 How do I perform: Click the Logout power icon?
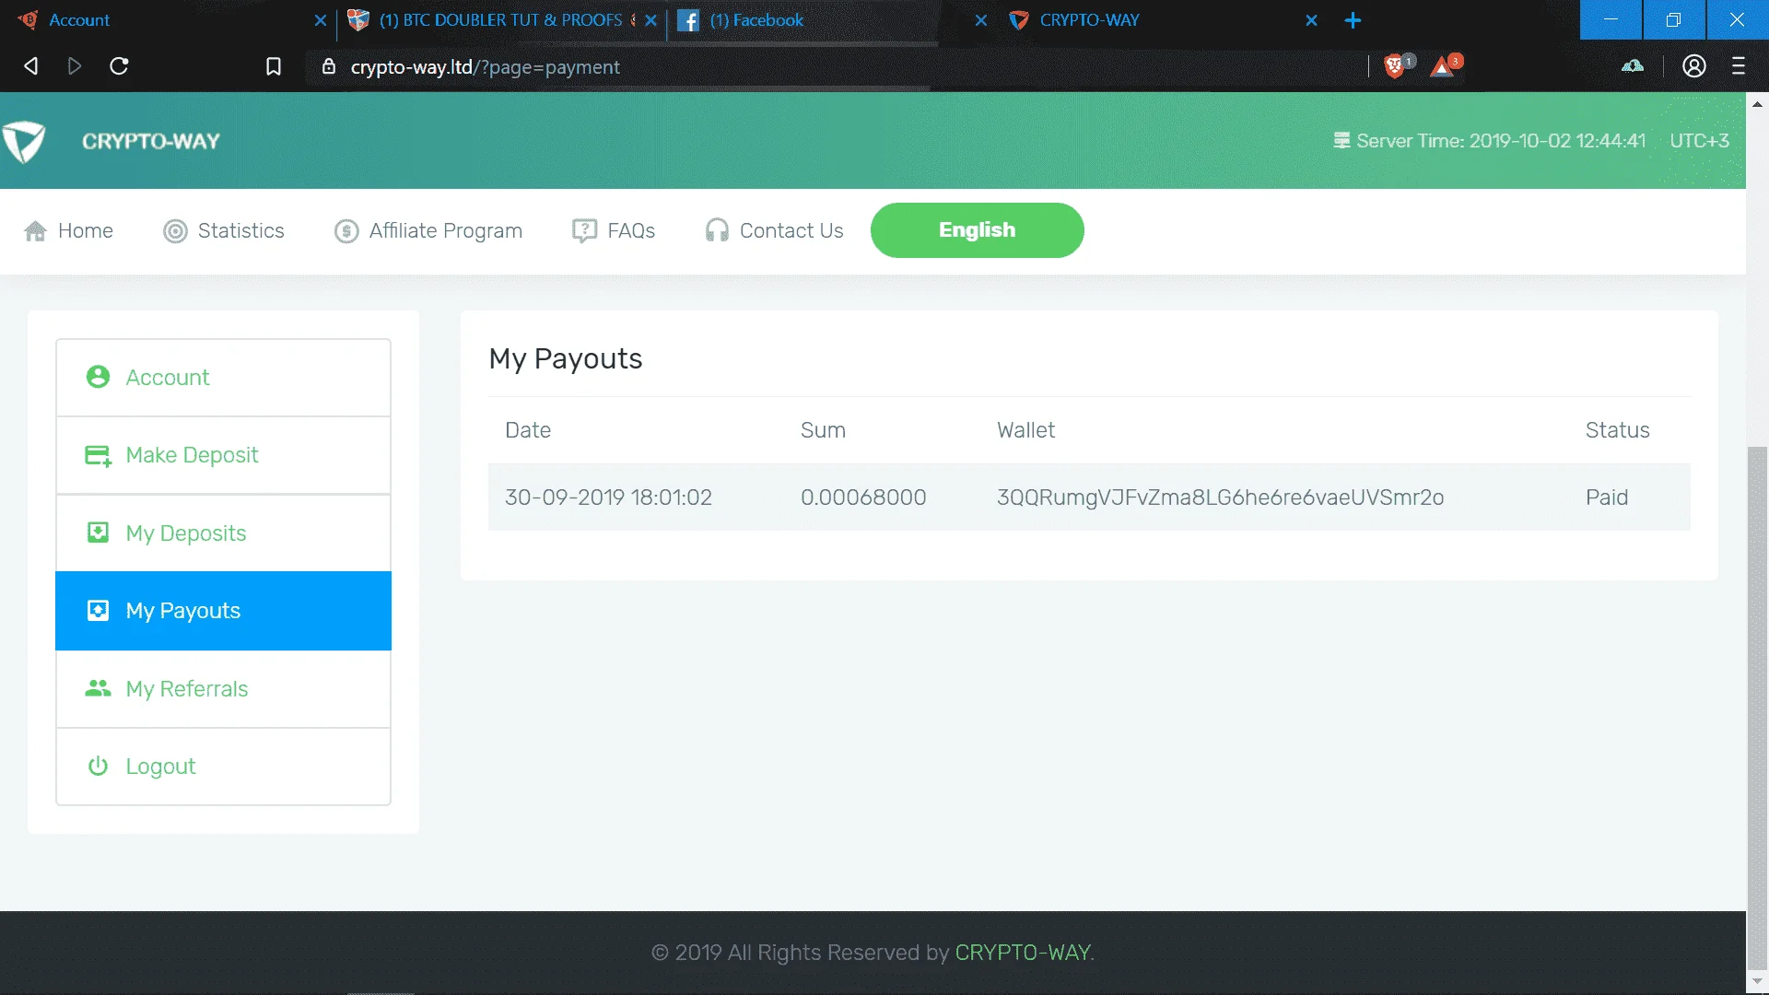pos(98,766)
